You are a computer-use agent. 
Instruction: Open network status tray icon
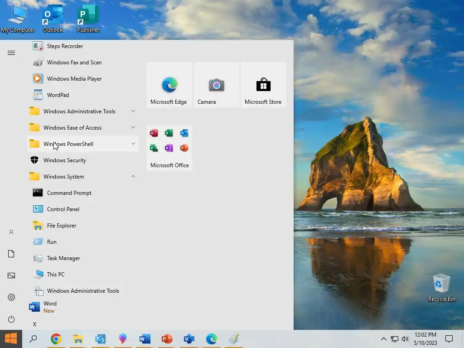pyautogui.click(x=395, y=339)
